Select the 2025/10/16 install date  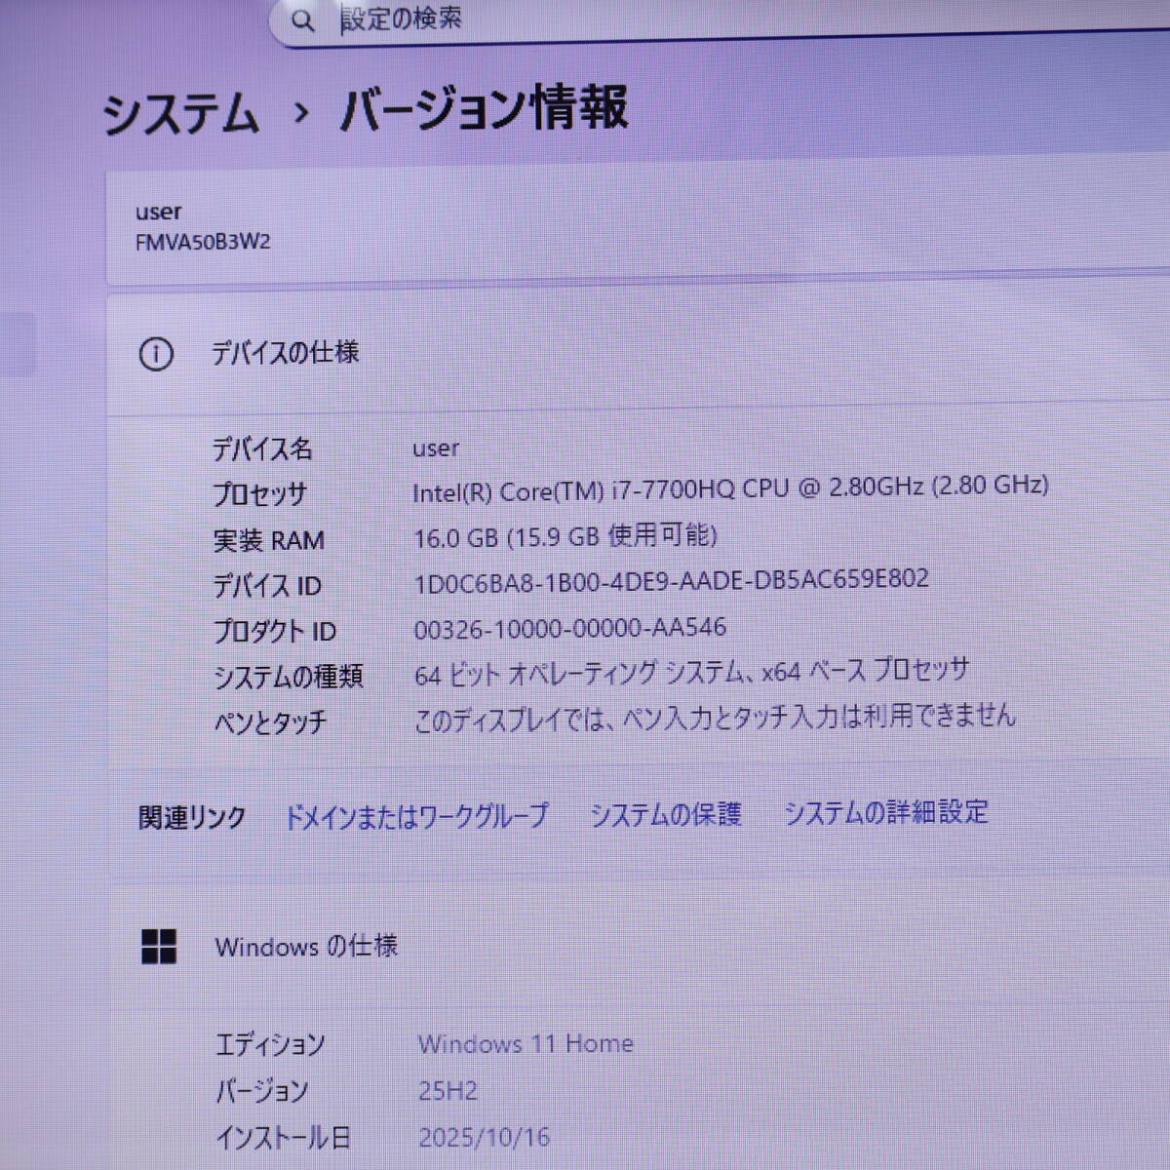point(484,1137)
